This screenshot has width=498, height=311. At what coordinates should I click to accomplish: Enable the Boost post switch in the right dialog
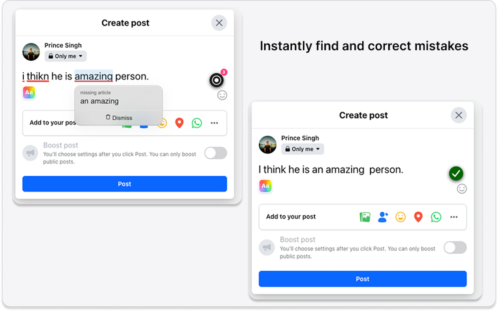[x=455, y=248]
